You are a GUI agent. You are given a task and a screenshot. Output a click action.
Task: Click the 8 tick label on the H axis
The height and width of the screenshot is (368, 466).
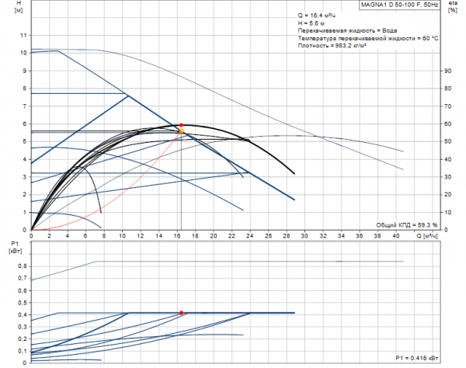tap(25, 89)
